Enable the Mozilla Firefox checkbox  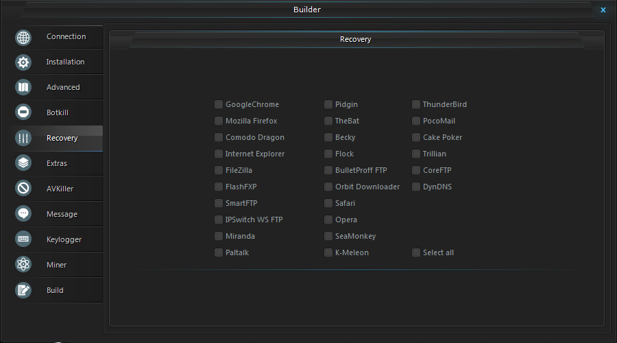[219, 121]
